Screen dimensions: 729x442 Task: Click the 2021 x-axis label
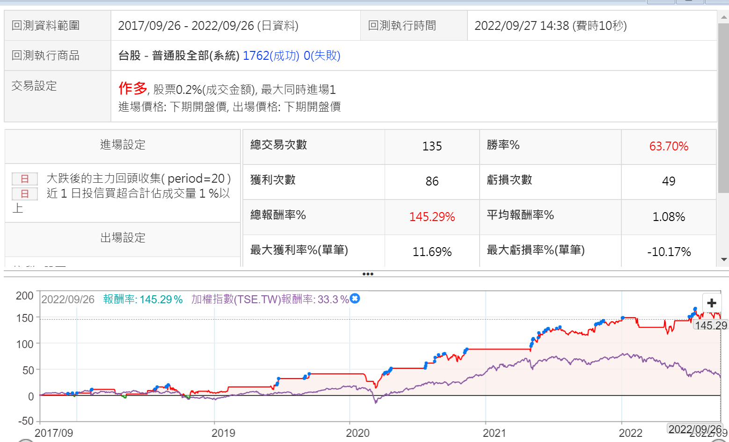point(494,433)
